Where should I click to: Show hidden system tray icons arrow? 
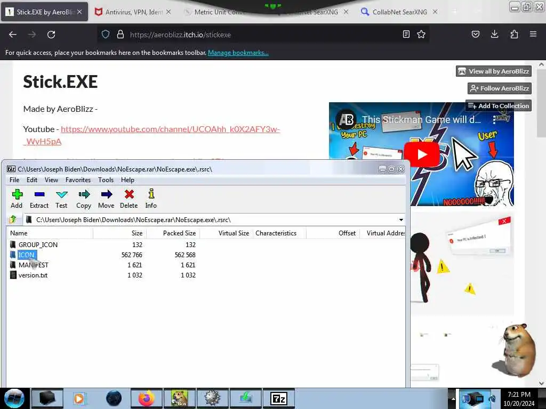(453, 398)
